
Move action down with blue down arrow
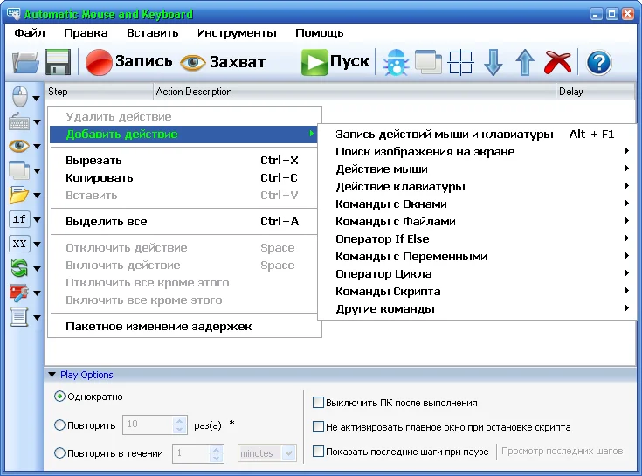point(493,62)
